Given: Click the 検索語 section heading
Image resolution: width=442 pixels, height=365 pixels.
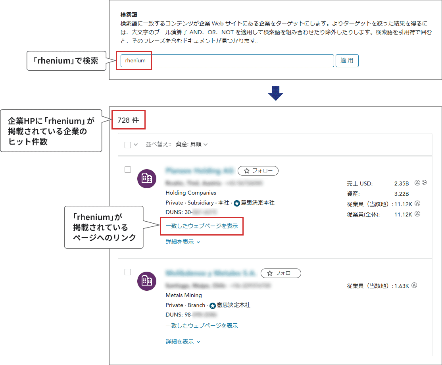Looking at the screenshot, I should coord(129,15).
